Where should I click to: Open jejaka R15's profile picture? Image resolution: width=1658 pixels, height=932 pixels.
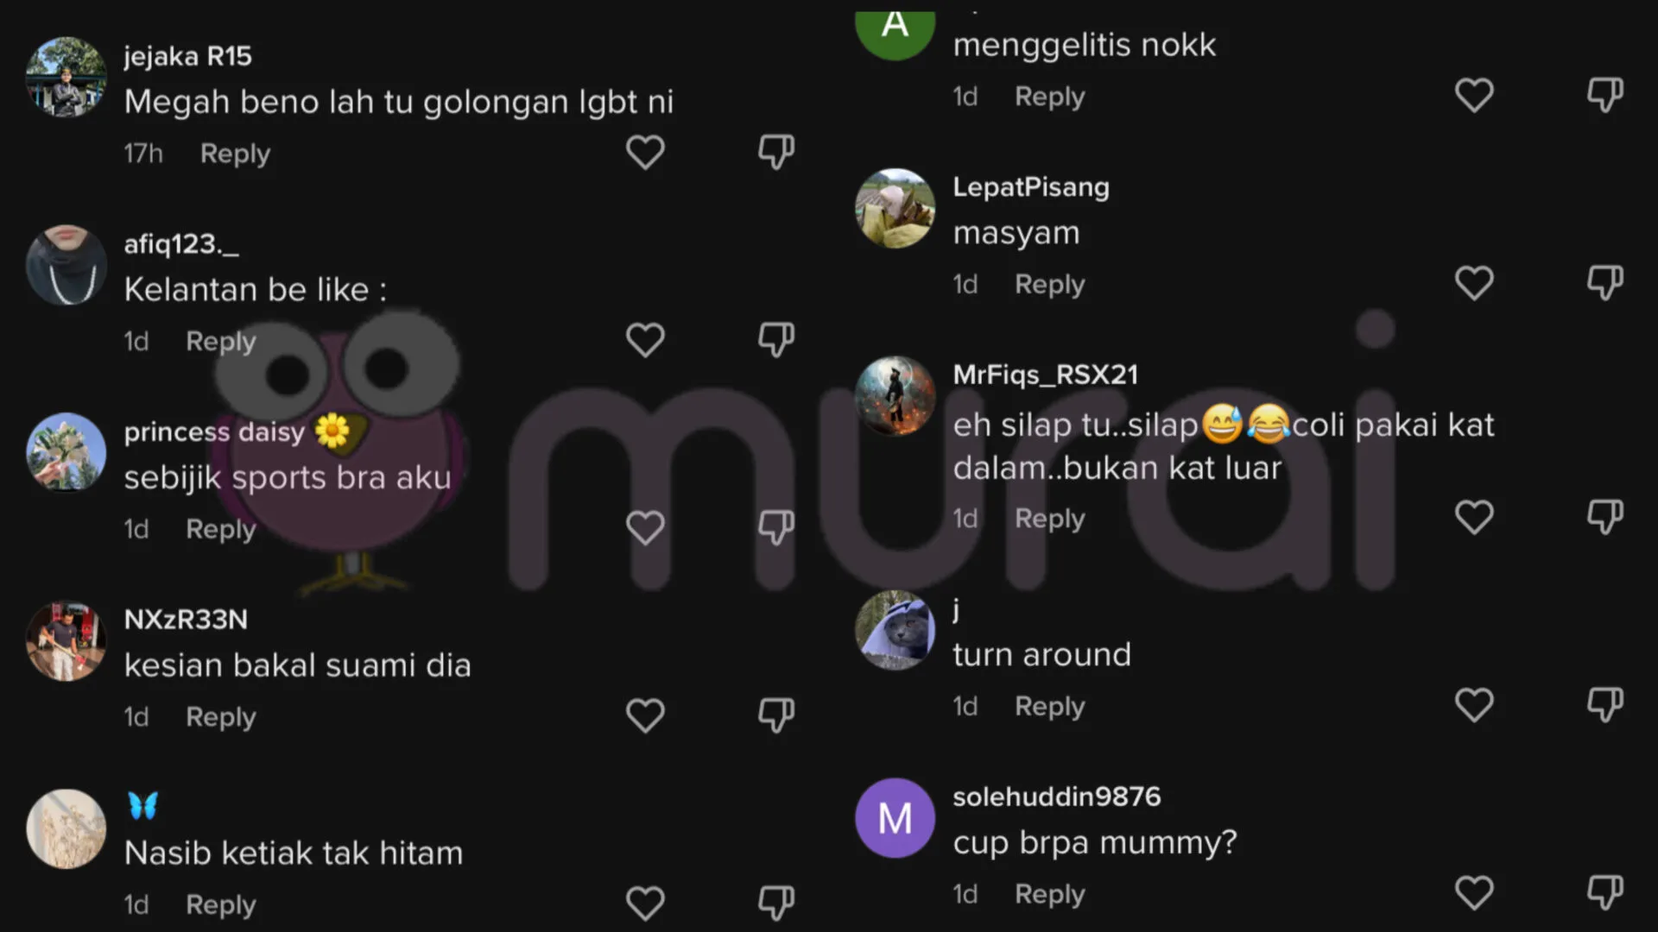point(66,77)
